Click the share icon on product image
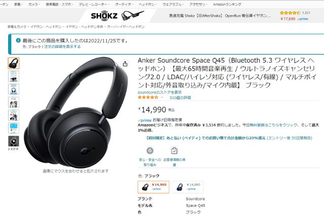This screenshot has height=217, width=324. [125, 64]
